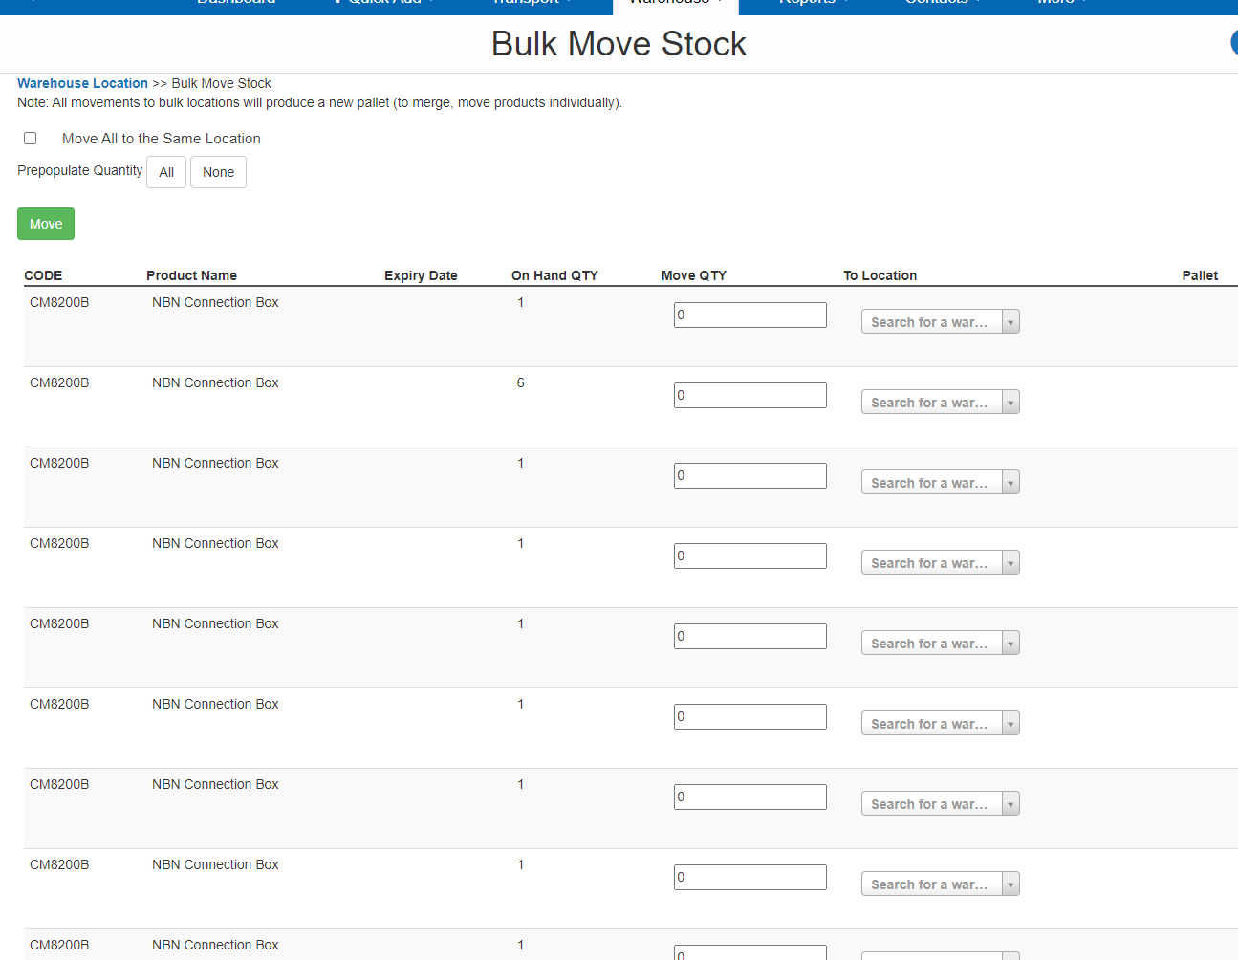Click Move QTY field for row with 6 on hand
Image resolution: width=1238 pixels, height=960 pixels.
[749, 395]
